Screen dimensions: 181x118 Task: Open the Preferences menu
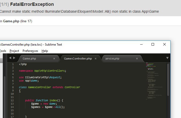click(30, 51)
